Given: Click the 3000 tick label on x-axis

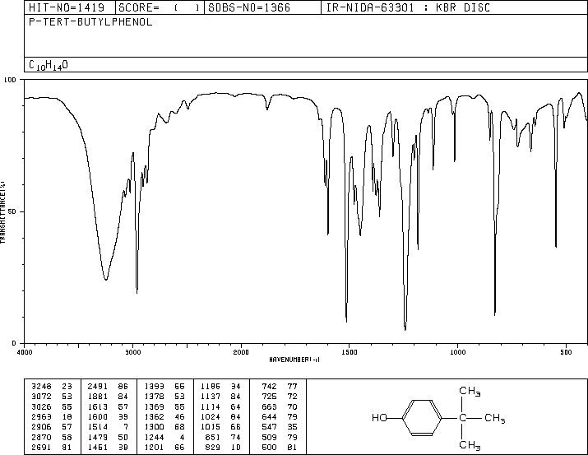Looking at the screenshot, I should click(x=132, y=352).
